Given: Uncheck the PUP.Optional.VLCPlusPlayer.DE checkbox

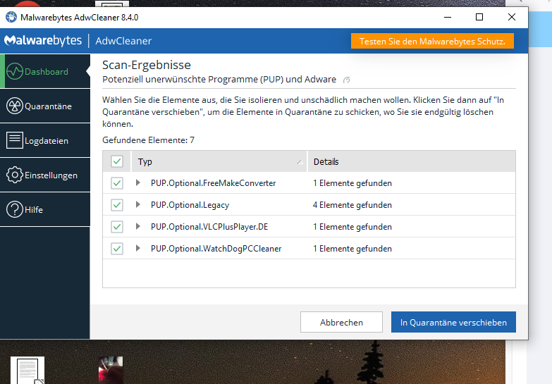Looking at the screenshot, I should (x=117, y=227).
